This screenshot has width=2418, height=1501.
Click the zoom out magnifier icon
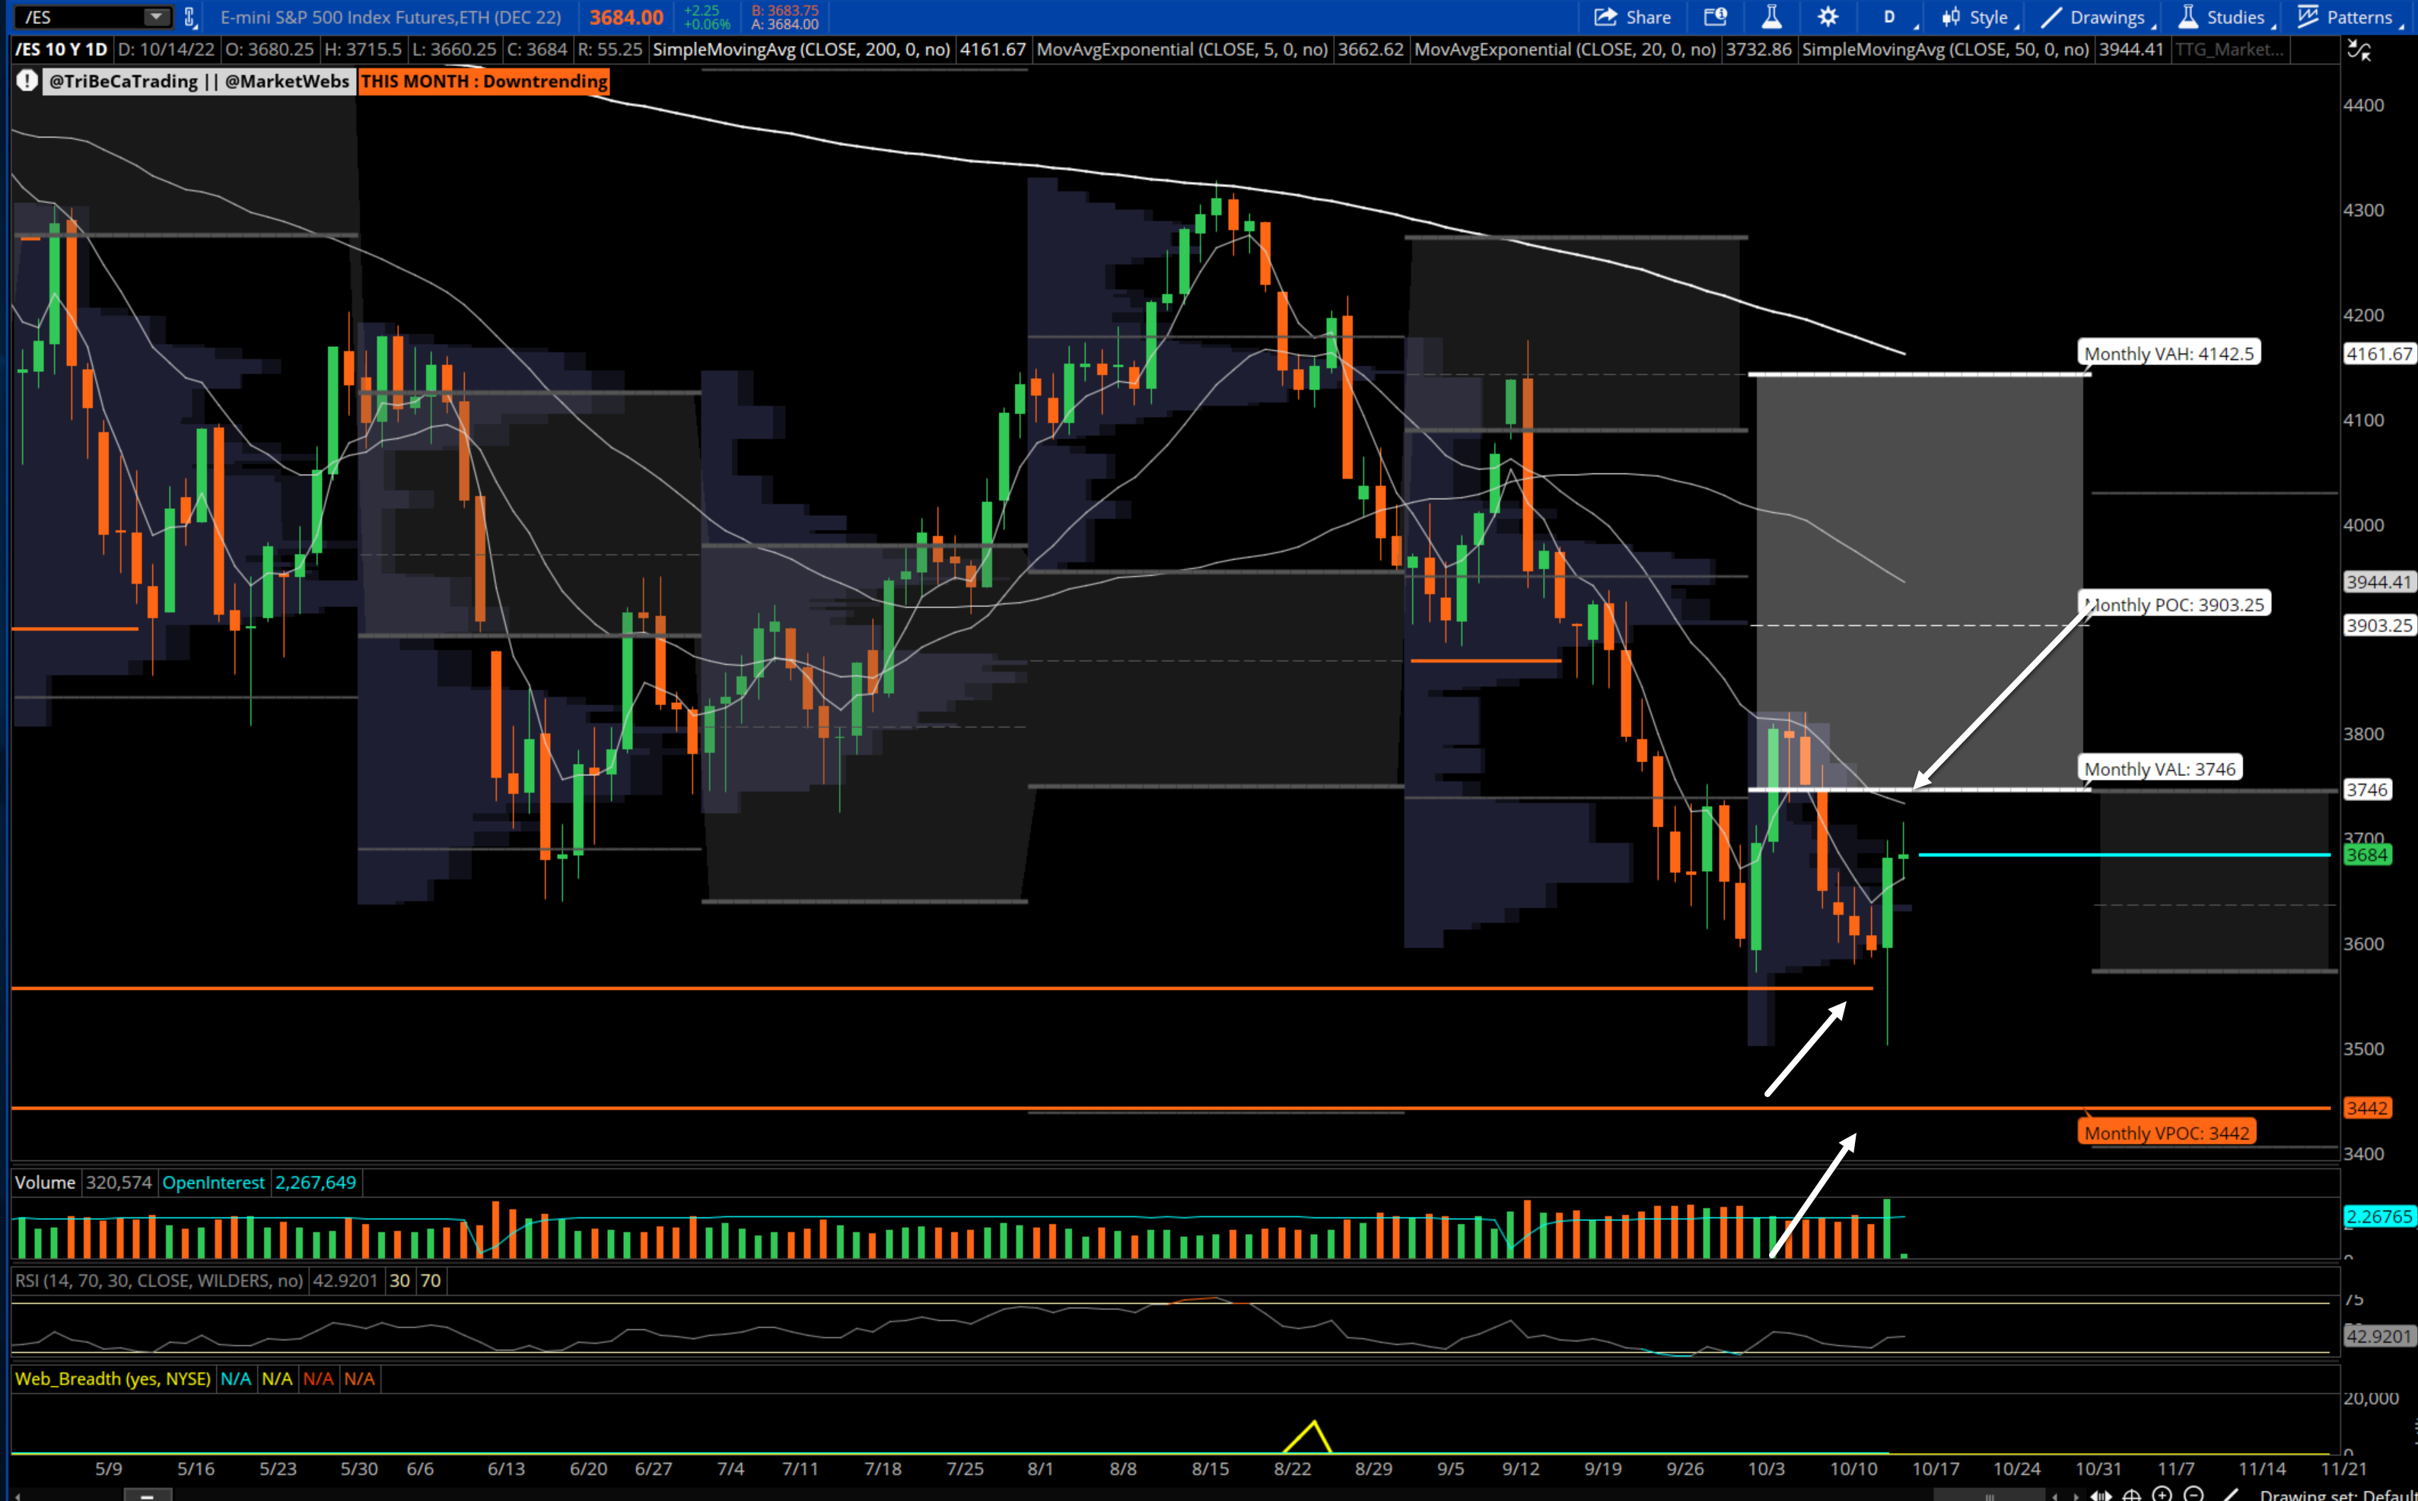tap(2194, 1493)
